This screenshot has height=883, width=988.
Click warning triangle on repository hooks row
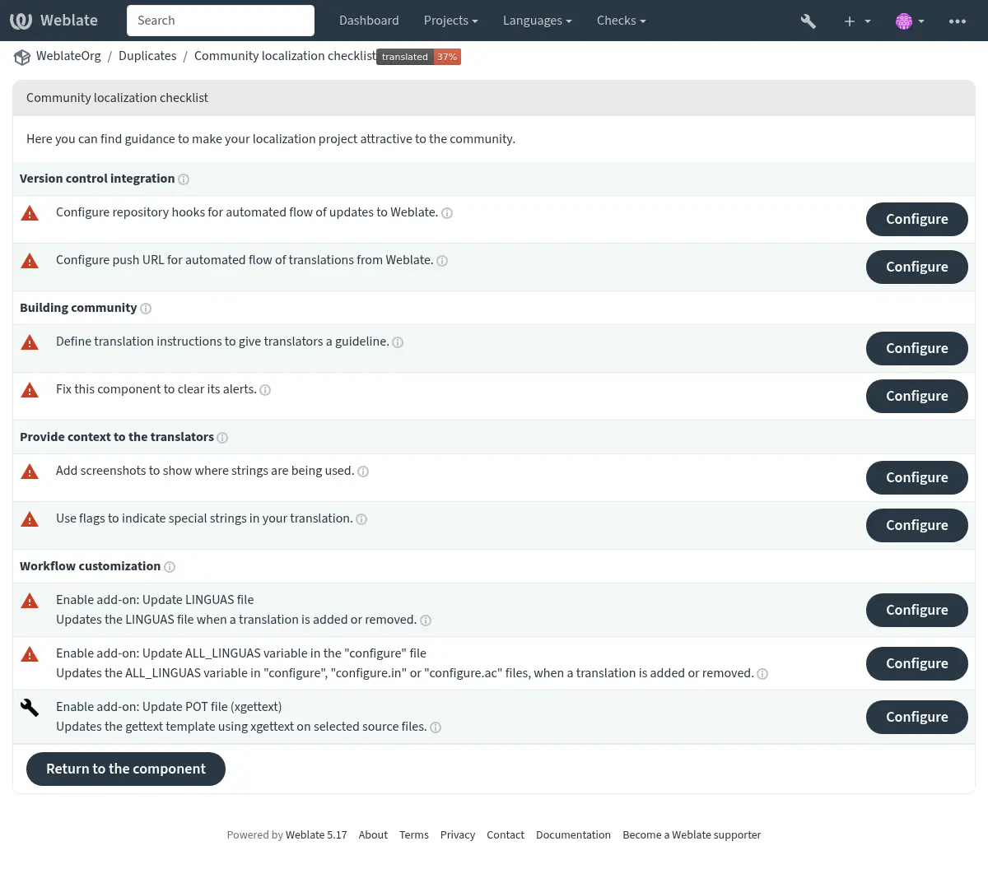(30, 214)
